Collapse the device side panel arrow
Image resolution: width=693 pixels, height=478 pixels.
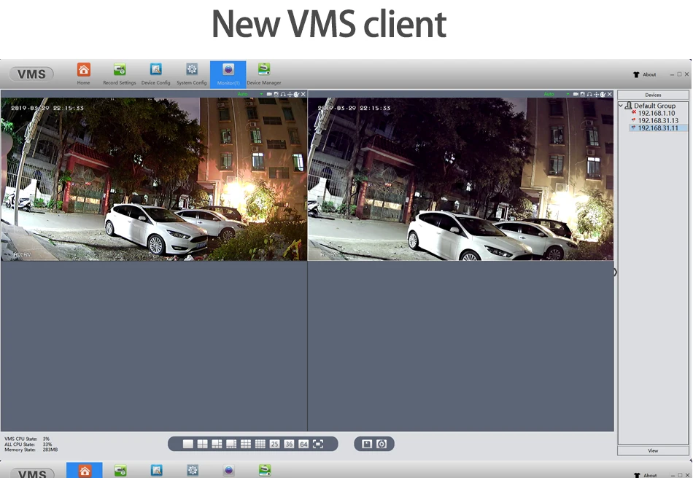[x=615, y=273]
